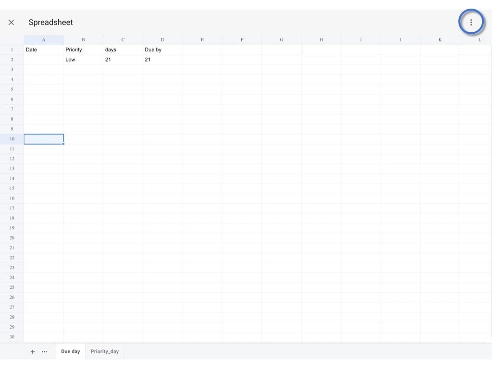
Task: Select cell D2 with value 21
Action: pos(162,60)
